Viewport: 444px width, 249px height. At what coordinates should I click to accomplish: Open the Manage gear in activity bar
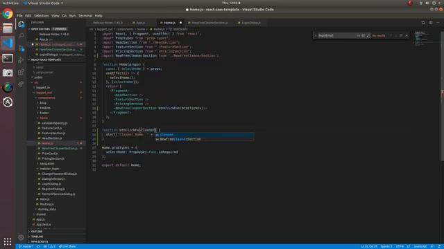pos(21,237)
